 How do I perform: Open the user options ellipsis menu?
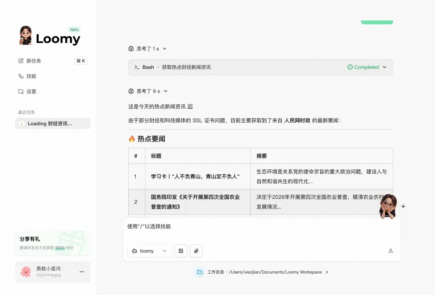(82, 272)
